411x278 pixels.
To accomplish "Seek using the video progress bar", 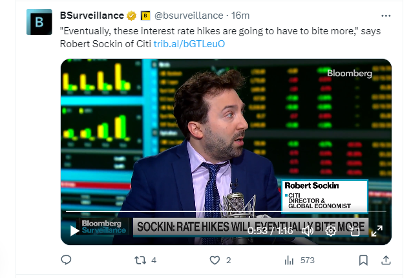I will tap(194, 211).
